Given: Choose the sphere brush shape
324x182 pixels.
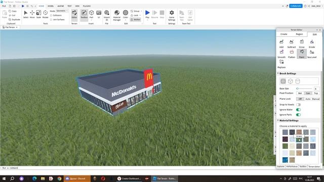Looking at the screenshot, I should 283,81.
